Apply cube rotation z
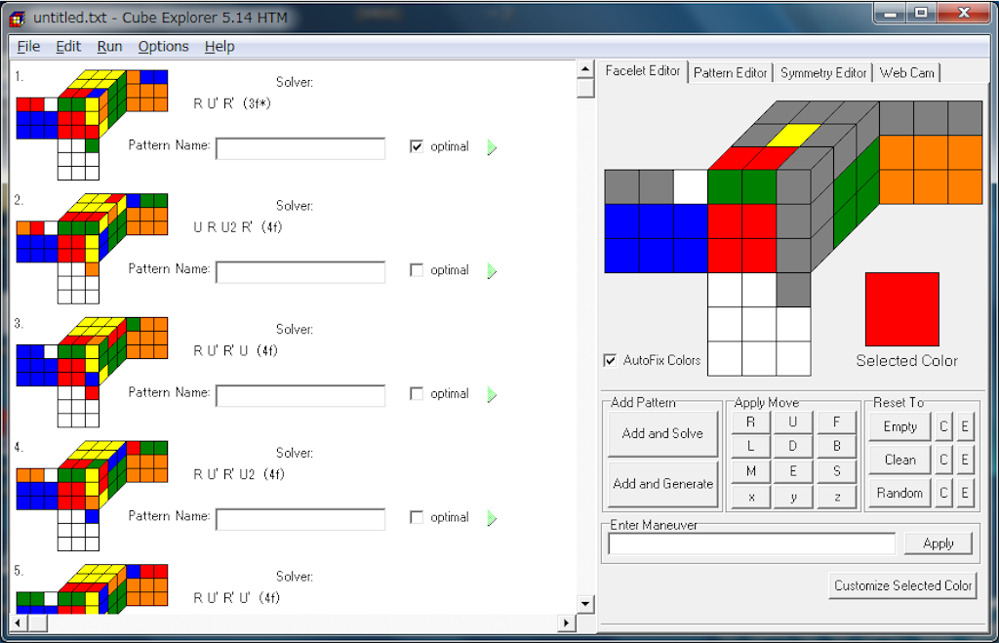The width and height of the screenshot is (999, 643). (836, 497)
